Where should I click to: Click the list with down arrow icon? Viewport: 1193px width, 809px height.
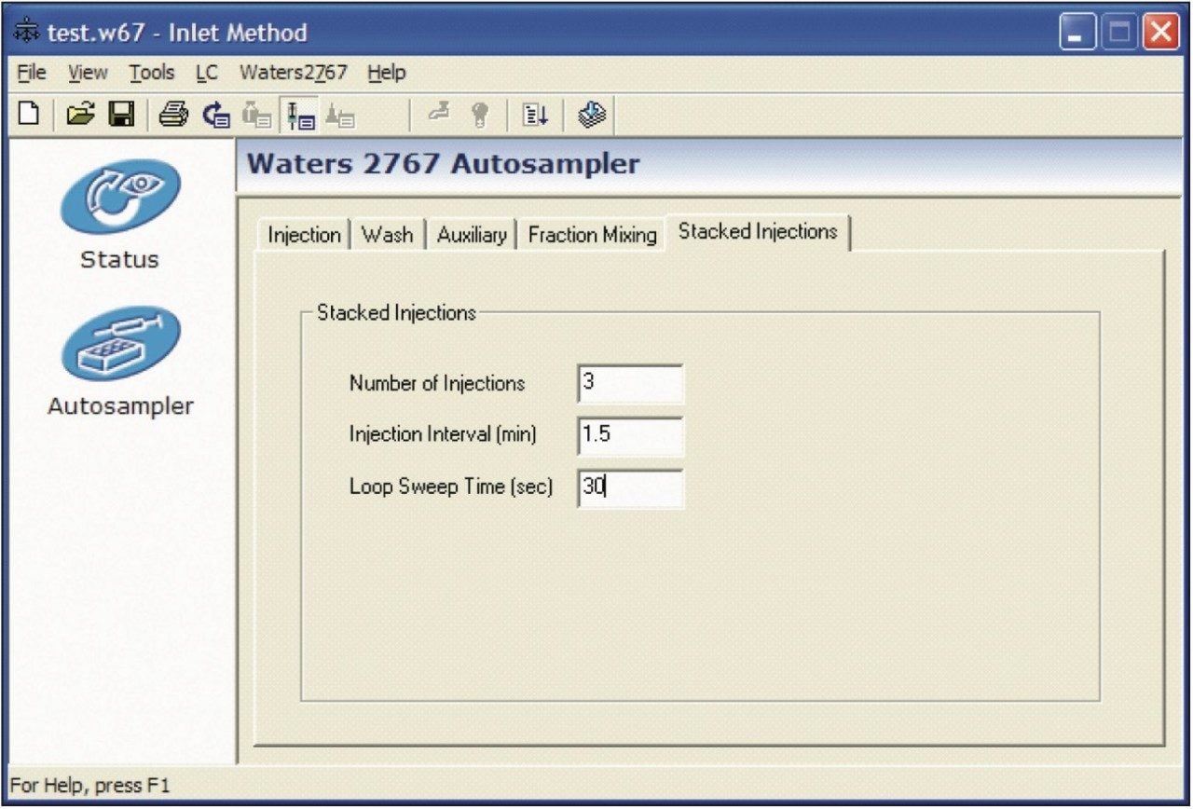pyautogui.click(x=536, y=115)
